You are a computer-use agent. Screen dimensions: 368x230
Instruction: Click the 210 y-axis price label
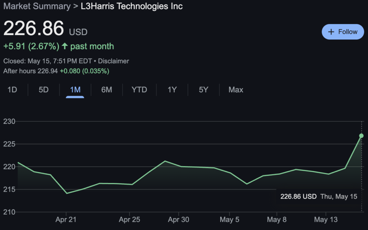[9, 212]
